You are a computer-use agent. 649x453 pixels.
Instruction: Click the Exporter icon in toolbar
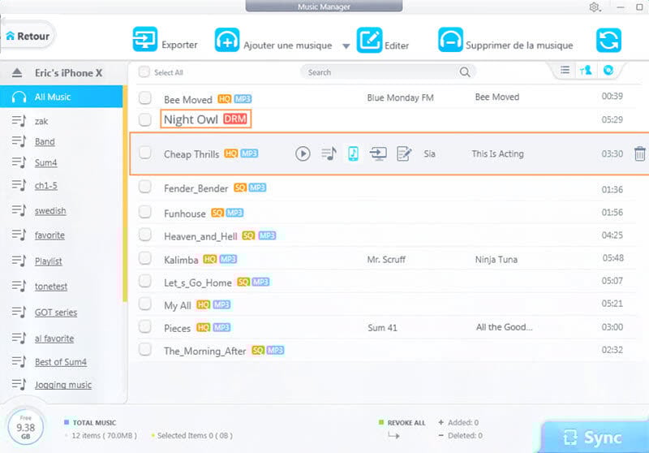point(145,40)
